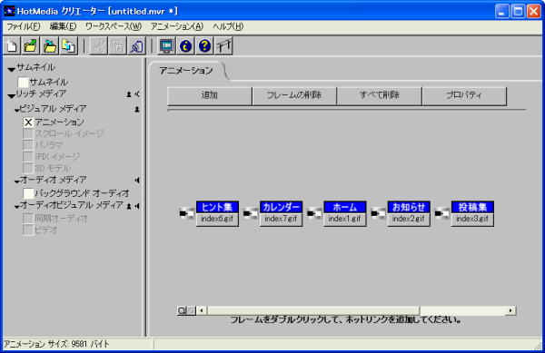Click the 追加 button
The image size is (545, 353).
point(209,96)
